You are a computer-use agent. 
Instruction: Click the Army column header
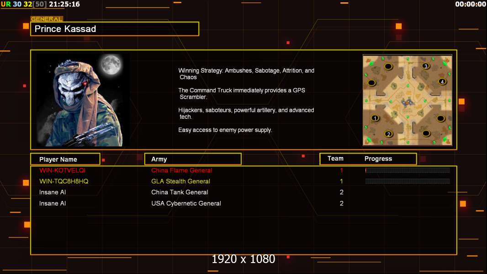pos(193,159)
